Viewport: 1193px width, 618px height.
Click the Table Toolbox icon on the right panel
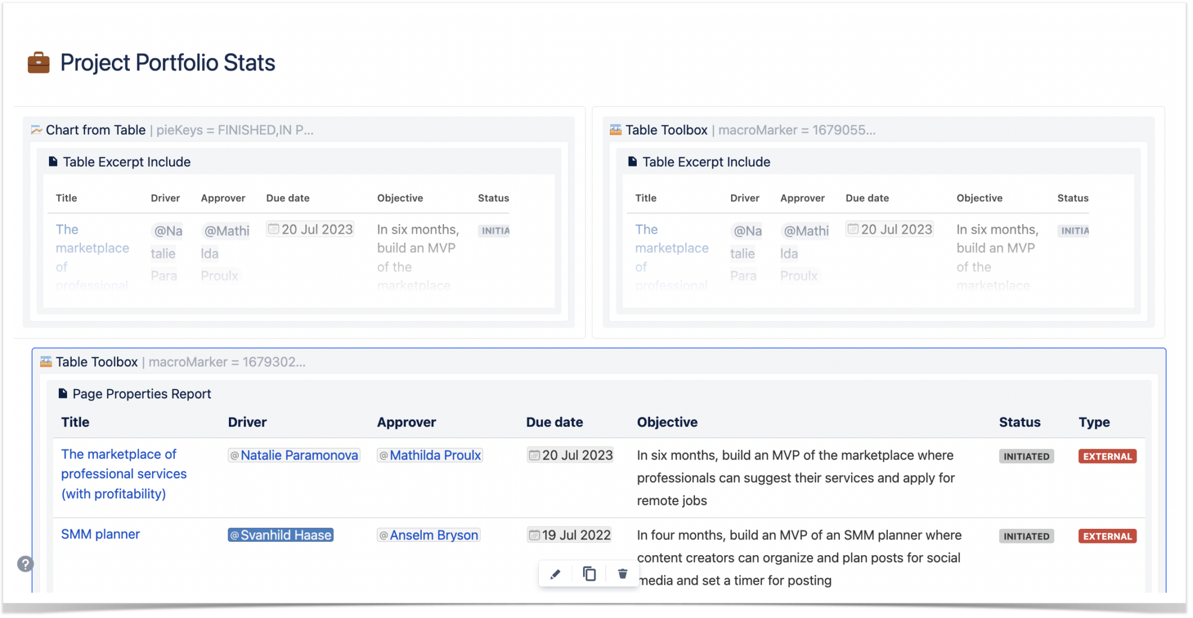coord(616,129)
